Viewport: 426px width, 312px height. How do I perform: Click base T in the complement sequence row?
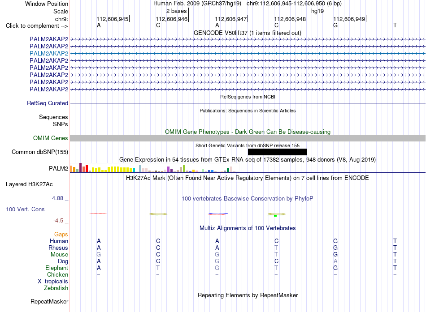(395, 25)
